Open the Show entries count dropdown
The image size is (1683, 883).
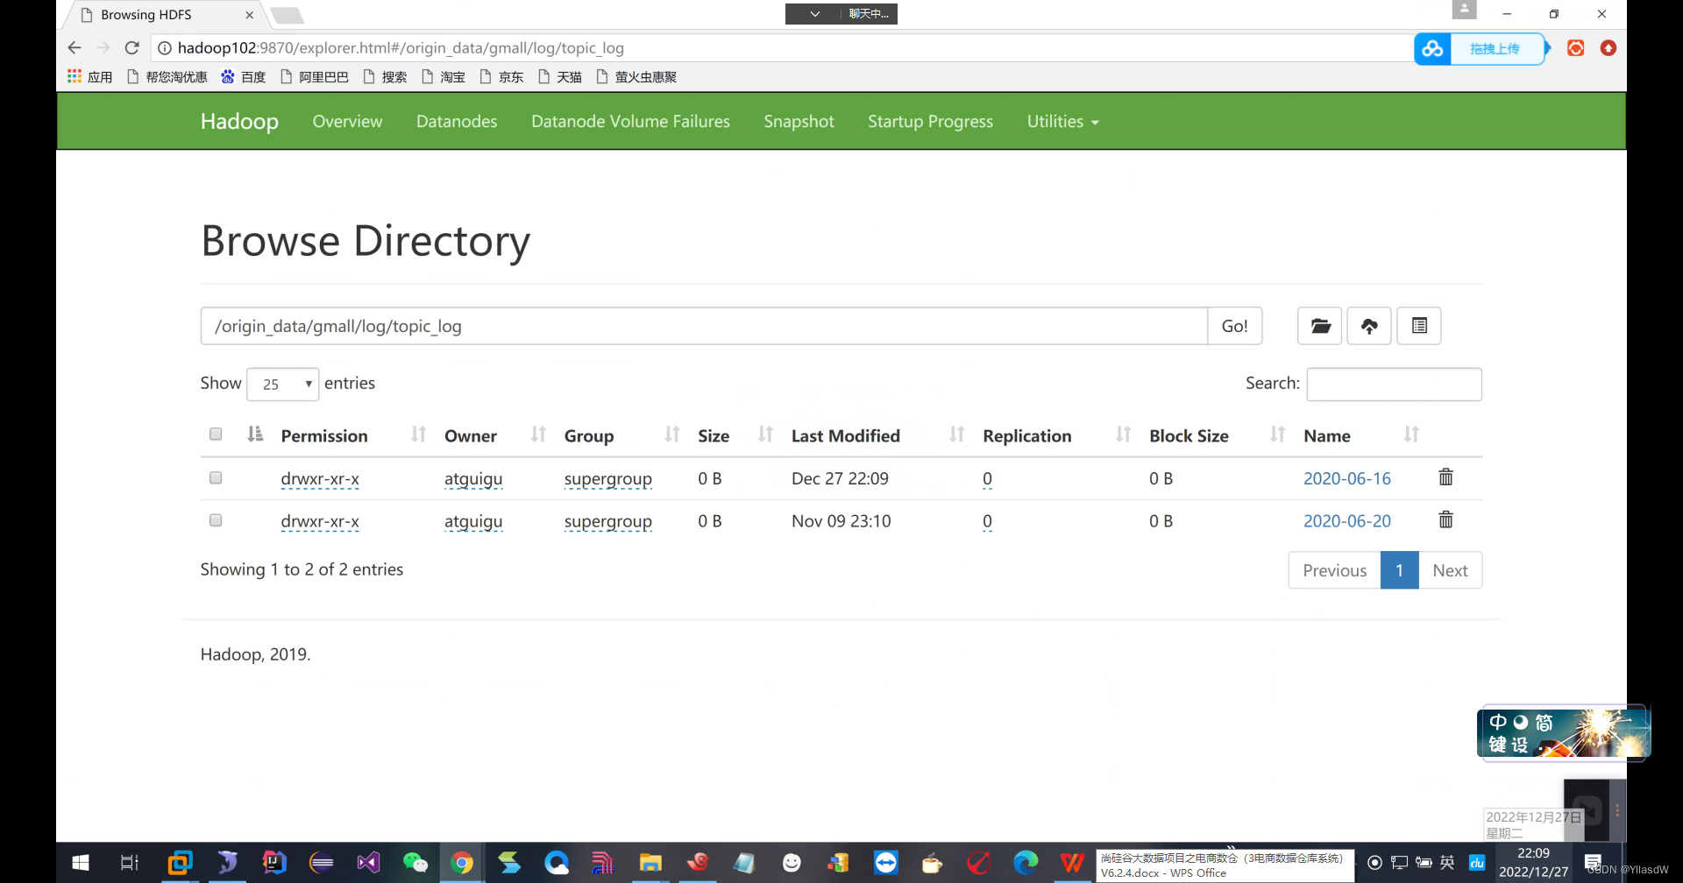[x=282, y=385]
